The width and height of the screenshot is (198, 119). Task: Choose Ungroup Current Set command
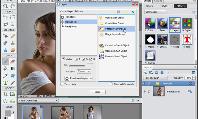pos(115,29)
